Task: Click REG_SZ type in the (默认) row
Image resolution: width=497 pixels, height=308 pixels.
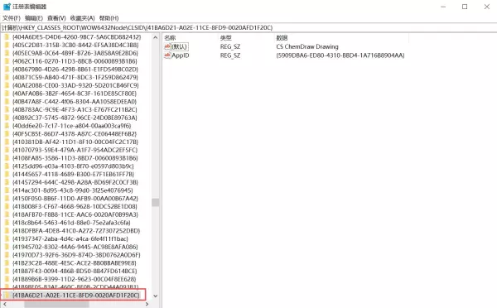Action: (230, 46)
